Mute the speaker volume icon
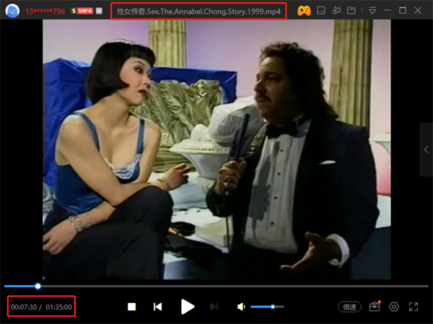 [x=241, y=307]
